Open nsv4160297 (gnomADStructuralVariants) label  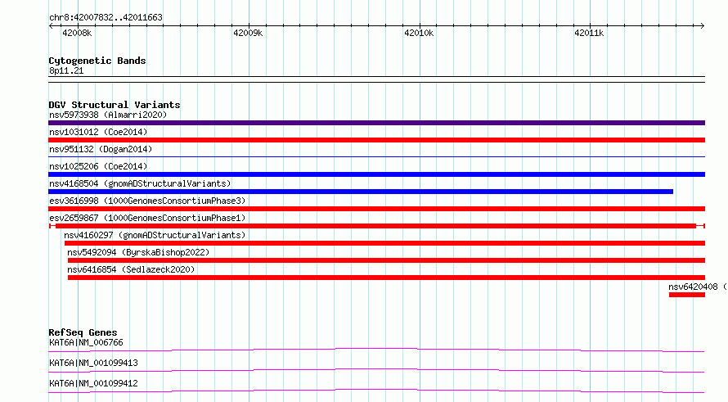pos(155,235)
